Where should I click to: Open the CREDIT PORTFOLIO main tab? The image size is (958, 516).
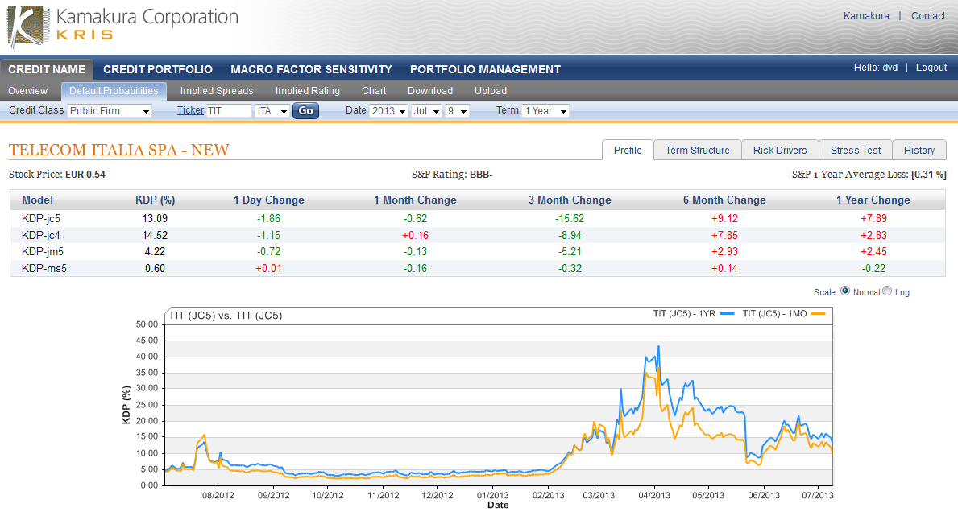158,69
